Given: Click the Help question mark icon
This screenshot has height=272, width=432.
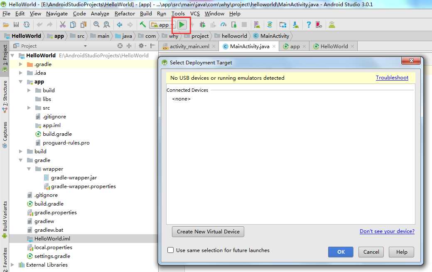Looking at the screenshot, I should pos(309,25).
